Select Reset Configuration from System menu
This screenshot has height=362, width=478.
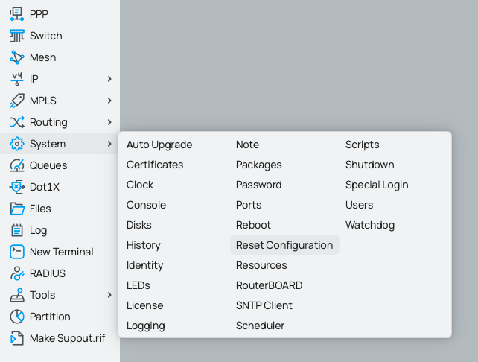tap(284, 245)
